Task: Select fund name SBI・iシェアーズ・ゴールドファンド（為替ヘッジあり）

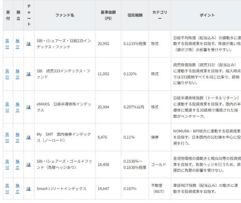Action: [64, 164]
